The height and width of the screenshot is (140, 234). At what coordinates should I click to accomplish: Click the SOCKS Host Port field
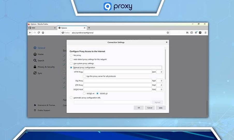click(159, 89)
